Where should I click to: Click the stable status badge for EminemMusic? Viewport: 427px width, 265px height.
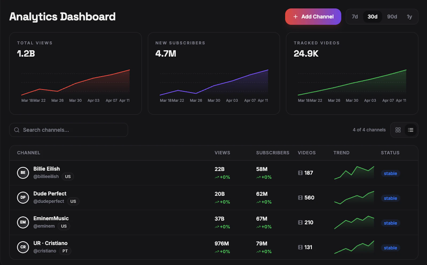[x=390, y=223]
